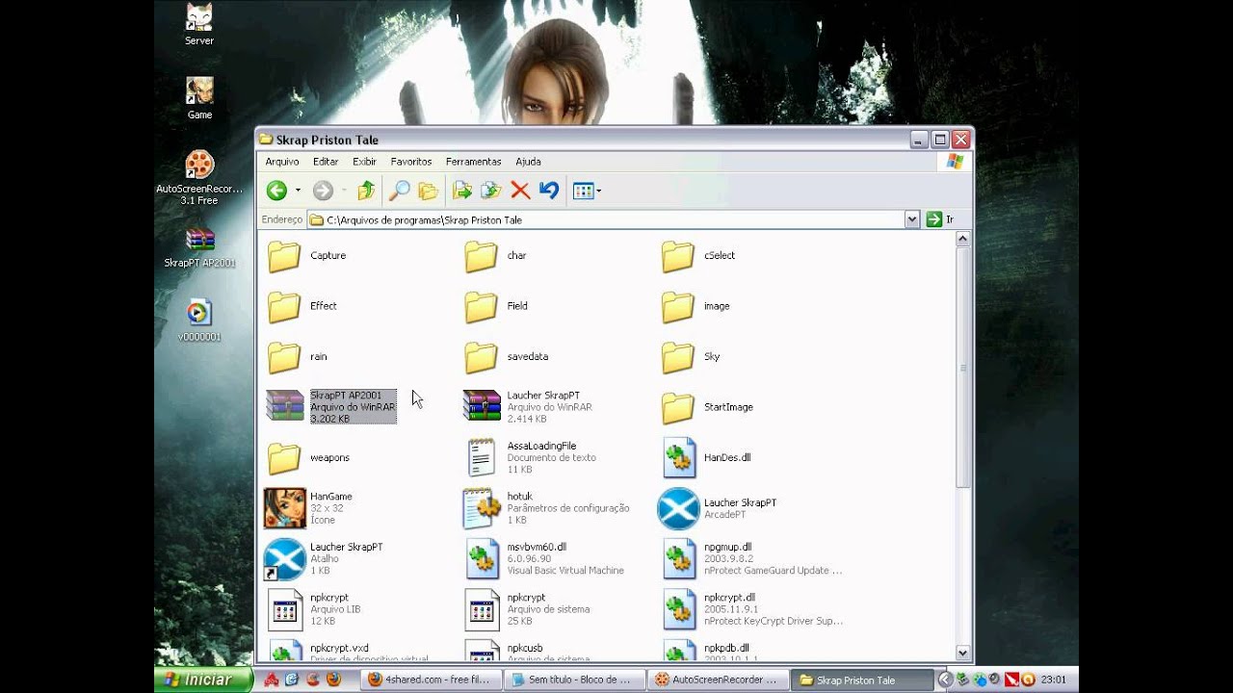Select the cSelect folder
The width and height of the screenshot is (1233, 693).
[x=698, y=256]
